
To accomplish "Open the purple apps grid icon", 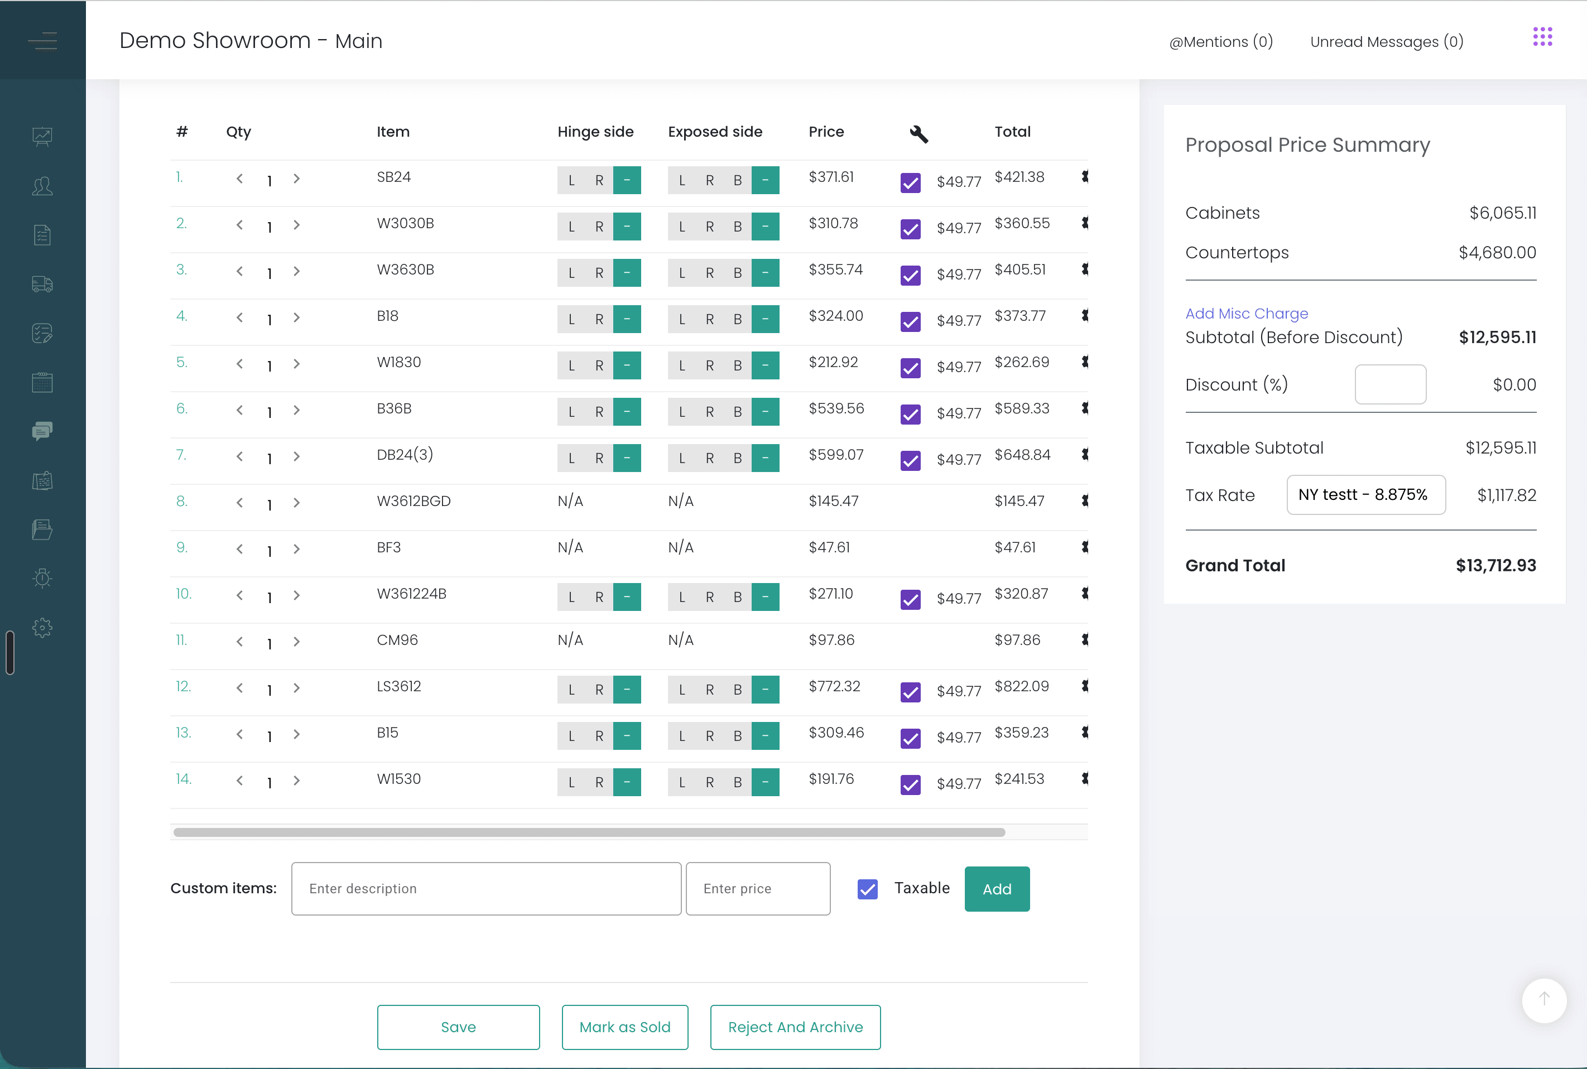I will [1543, 37].
